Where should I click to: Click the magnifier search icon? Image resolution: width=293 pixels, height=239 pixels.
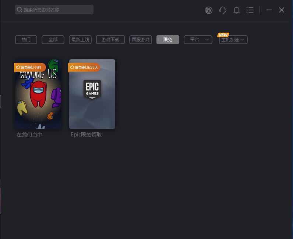19,10
